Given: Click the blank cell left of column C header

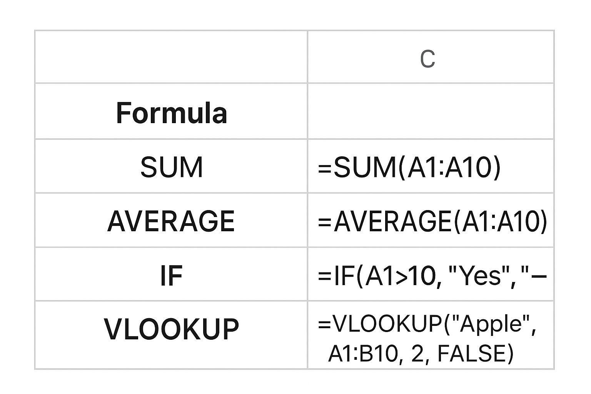Looking at the screenshot, I should click(171, 57).
